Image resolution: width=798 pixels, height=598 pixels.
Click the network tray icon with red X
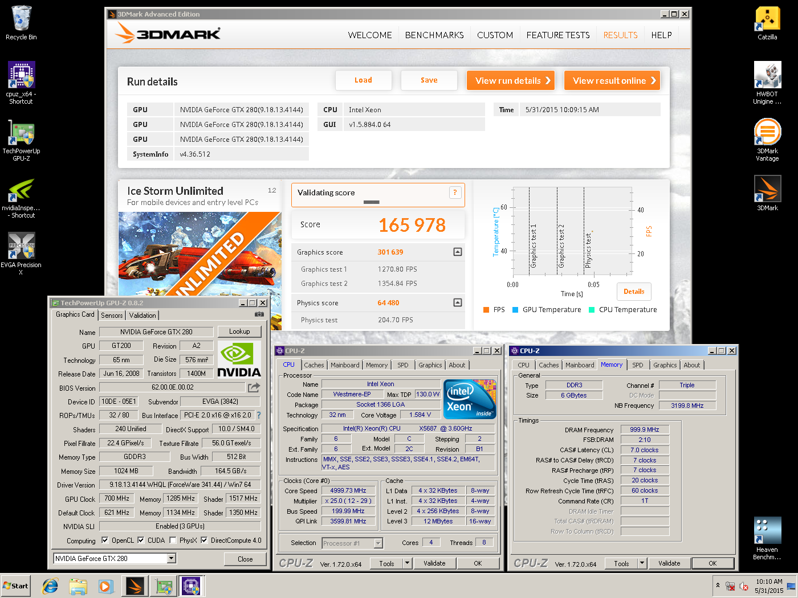click(x=730, y=586)
